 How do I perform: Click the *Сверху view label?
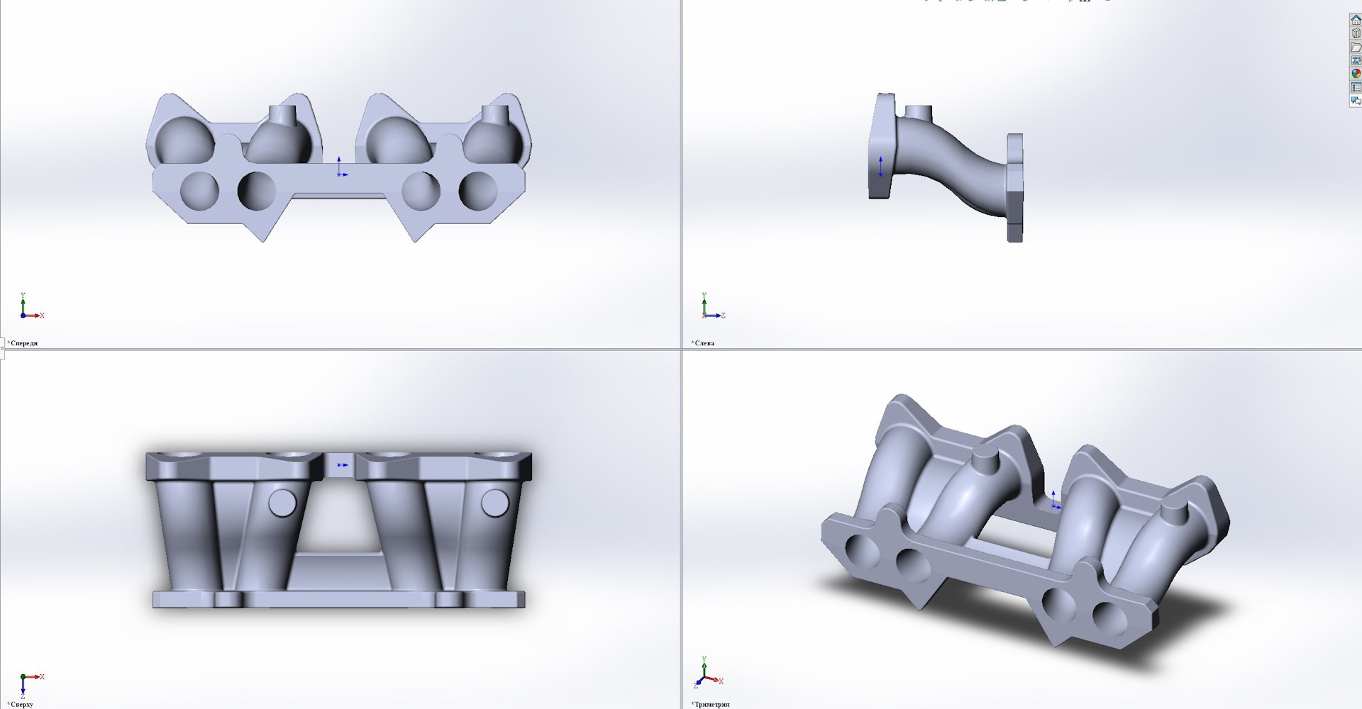coord(21,704)
